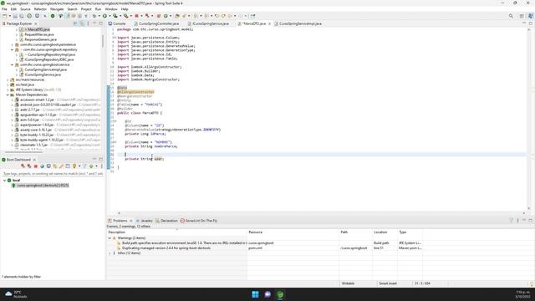
Task: Sort Problems by the Resource column header
Action: coord(293,232)
